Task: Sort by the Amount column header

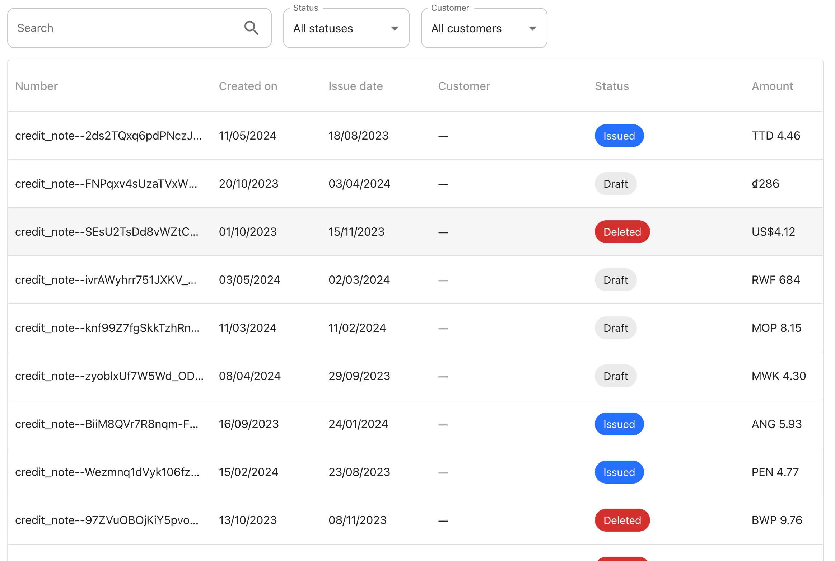Action: click(x=772, y=86)
